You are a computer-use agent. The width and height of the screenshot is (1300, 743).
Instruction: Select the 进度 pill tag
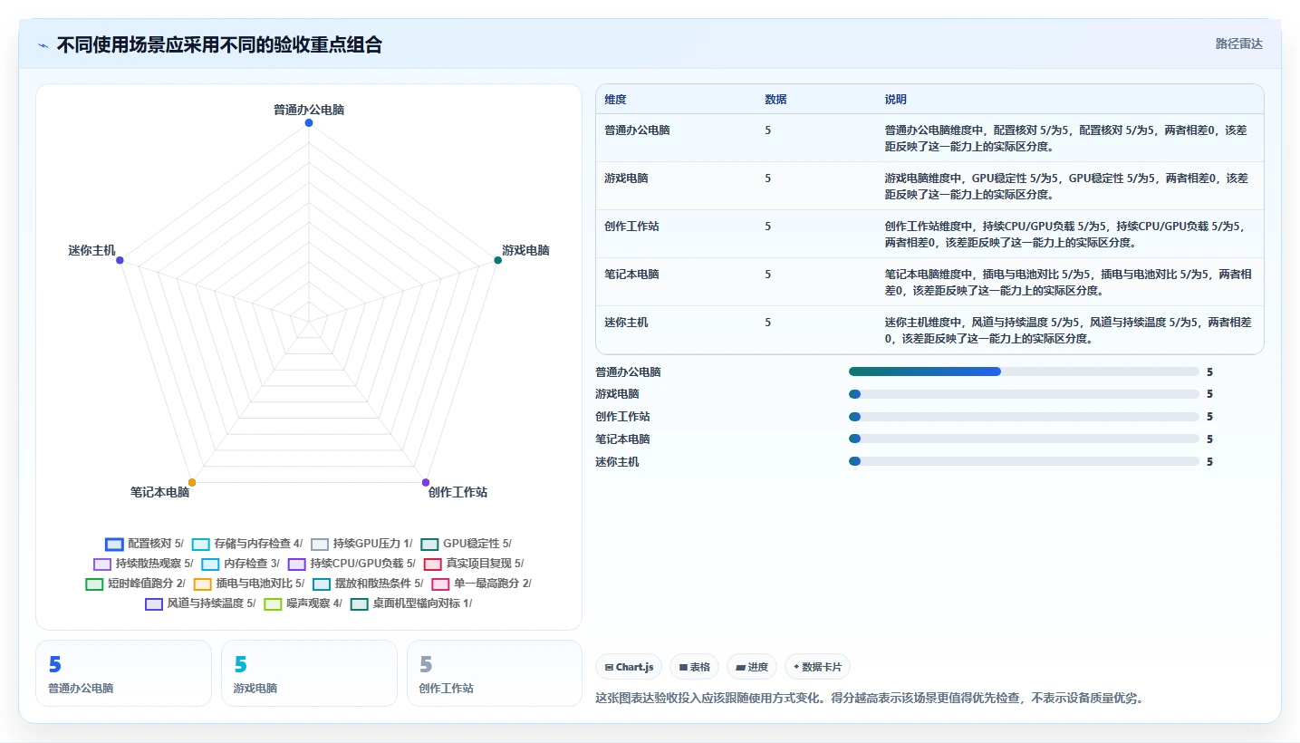click(752, 667)
